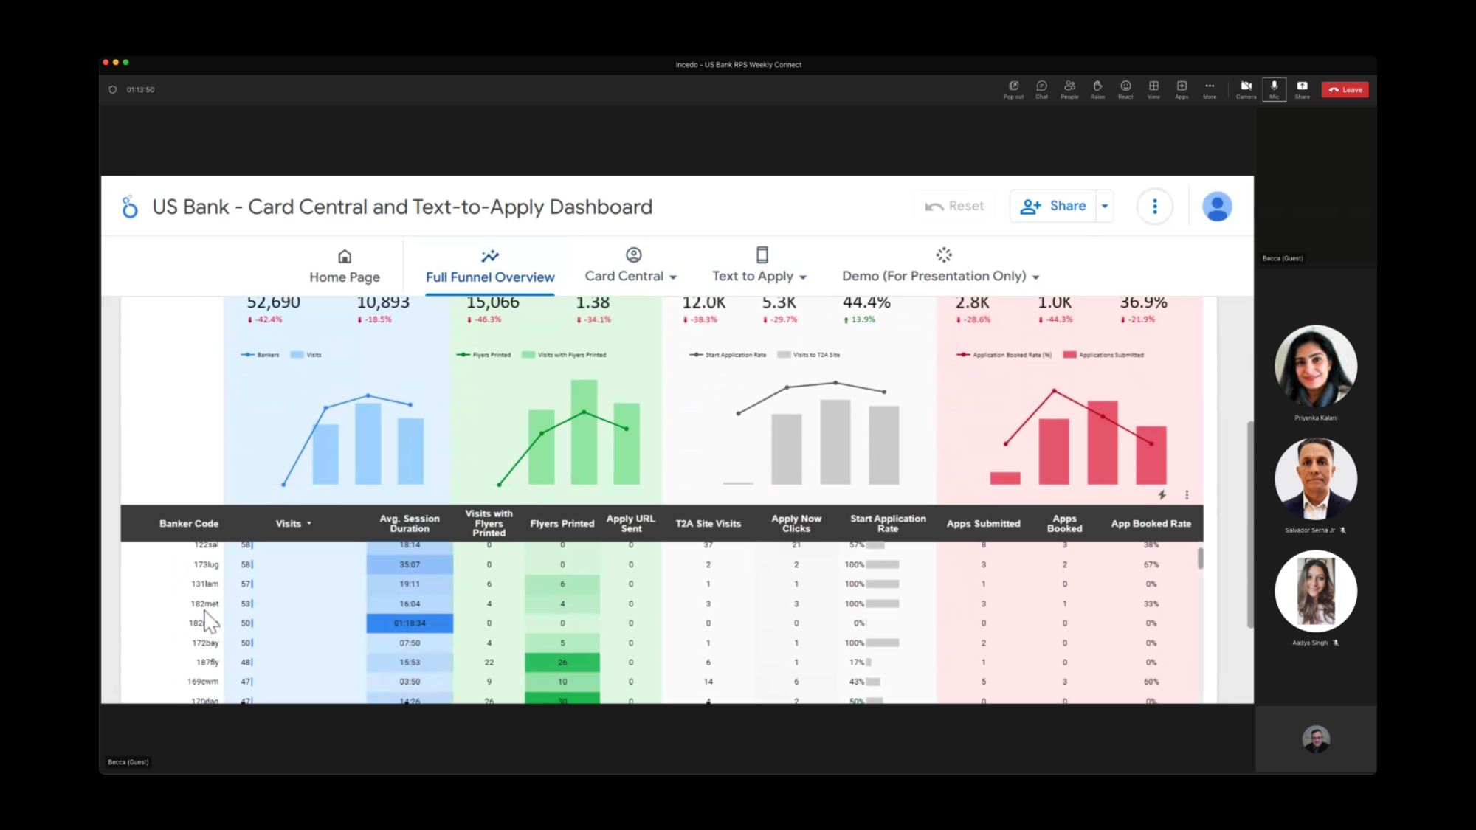Image resolution: width=1476 pixels, height=830 pixels.
Task: Toggle the Camera on or off
Action: point(1246,89)
